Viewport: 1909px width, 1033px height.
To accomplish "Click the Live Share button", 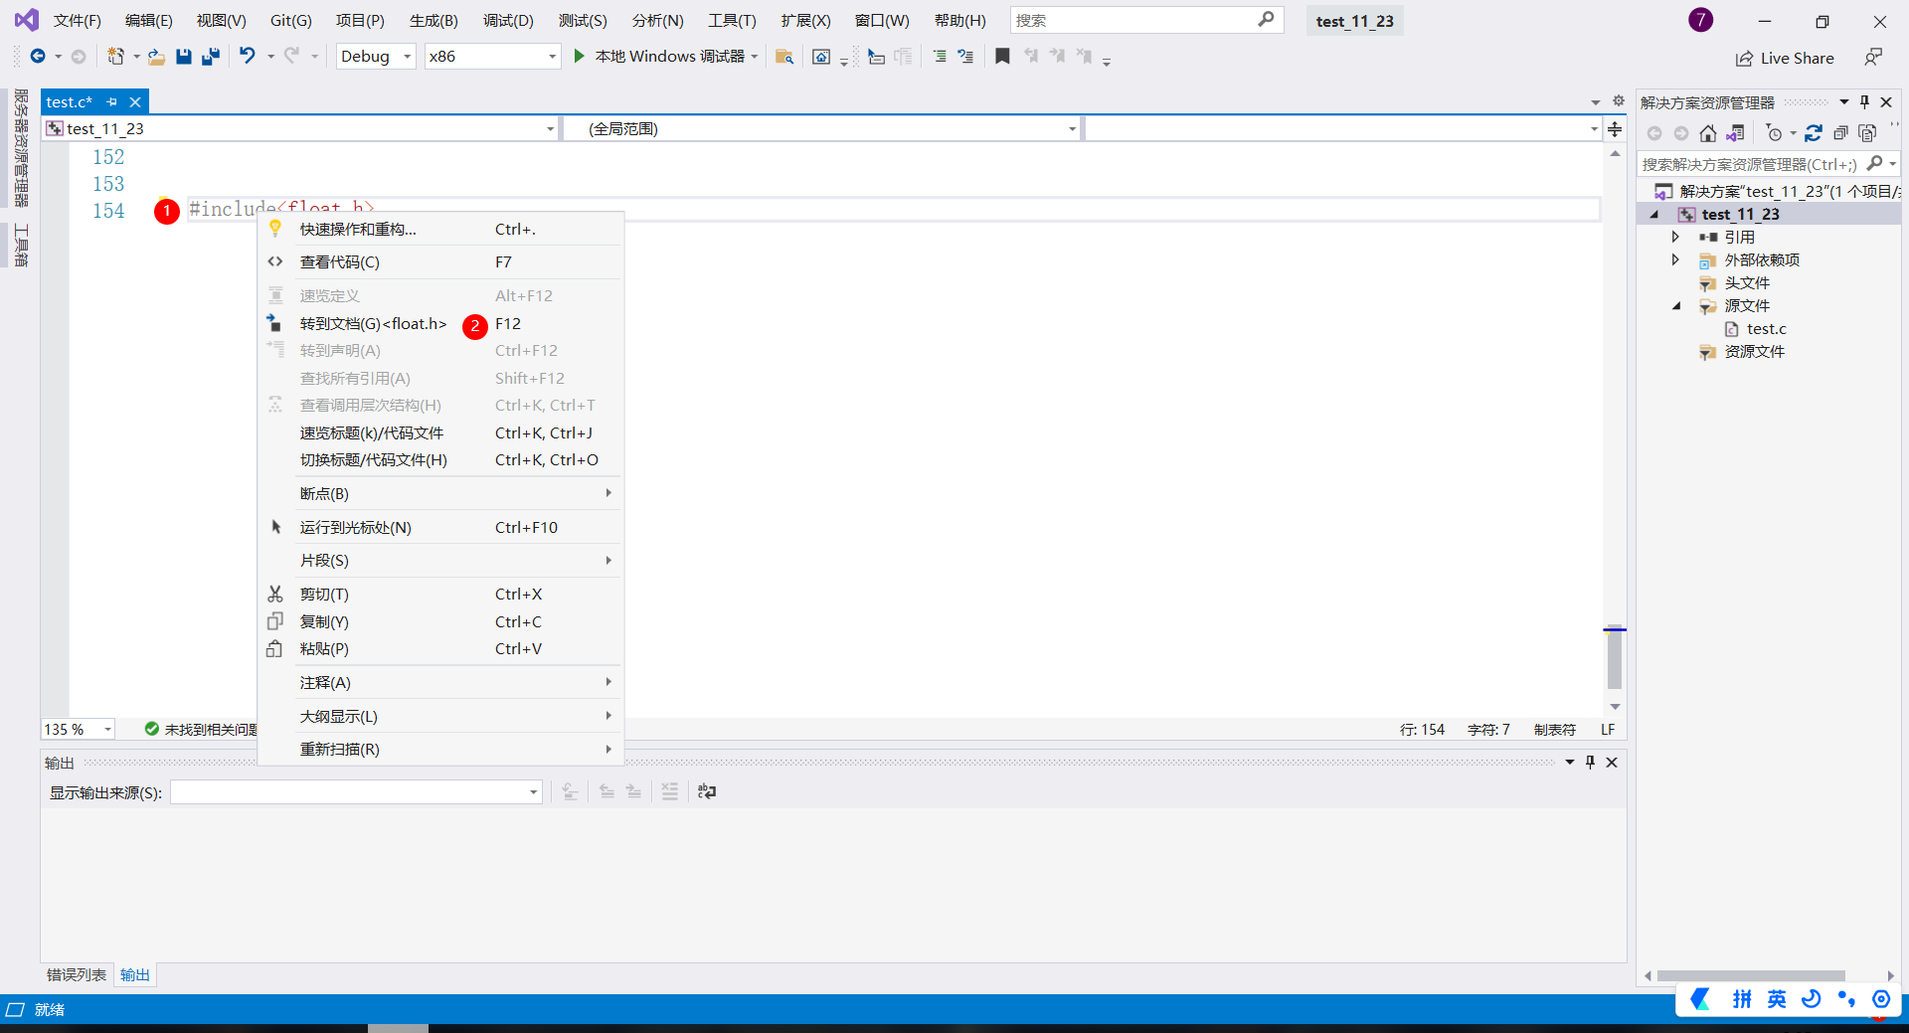I will tap(1785, 58).
